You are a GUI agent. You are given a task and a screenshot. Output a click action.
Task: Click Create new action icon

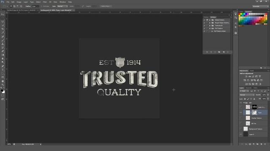(x=224, y=52)
